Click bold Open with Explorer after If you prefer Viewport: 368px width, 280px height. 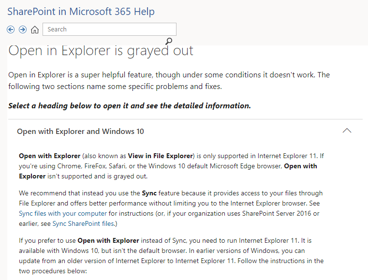click(x=108, y=240)
